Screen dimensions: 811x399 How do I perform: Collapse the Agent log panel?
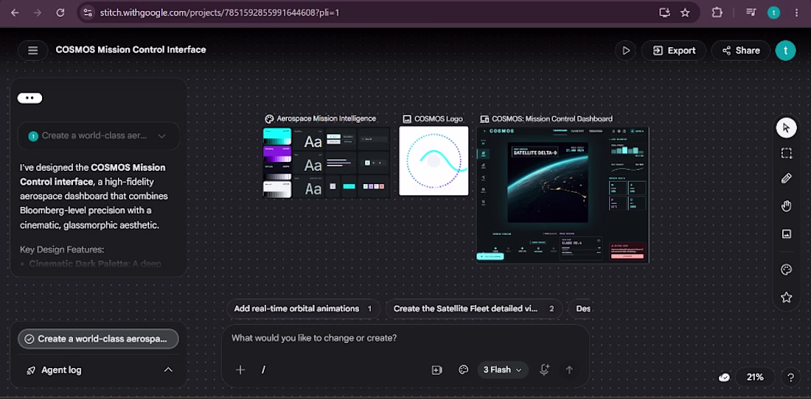tap(168, 370)
